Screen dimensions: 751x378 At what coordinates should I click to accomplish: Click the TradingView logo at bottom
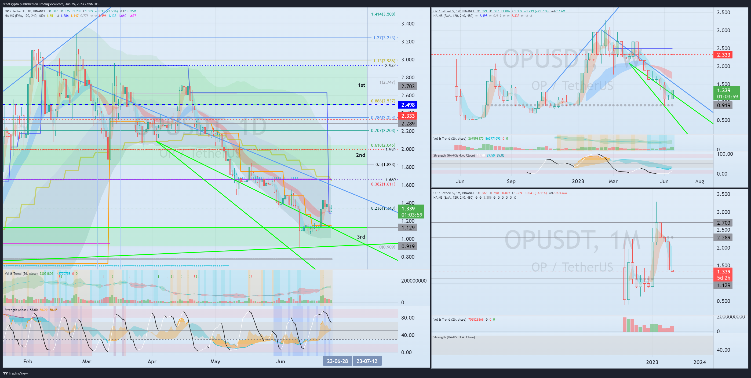pyautogui.click(x=15, y=373)
